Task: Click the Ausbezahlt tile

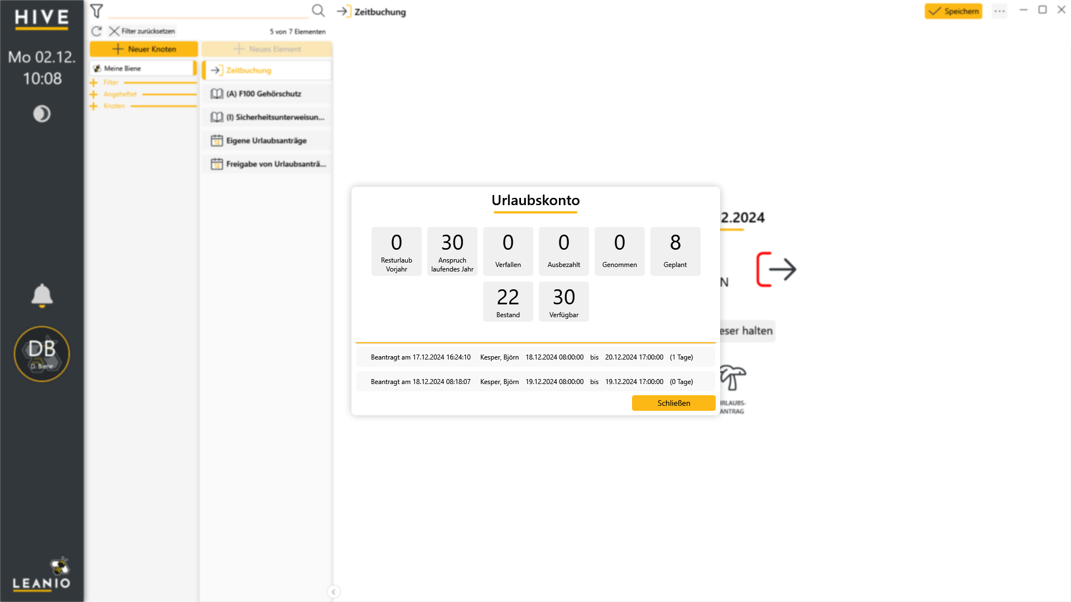Action: pos(564,251)
